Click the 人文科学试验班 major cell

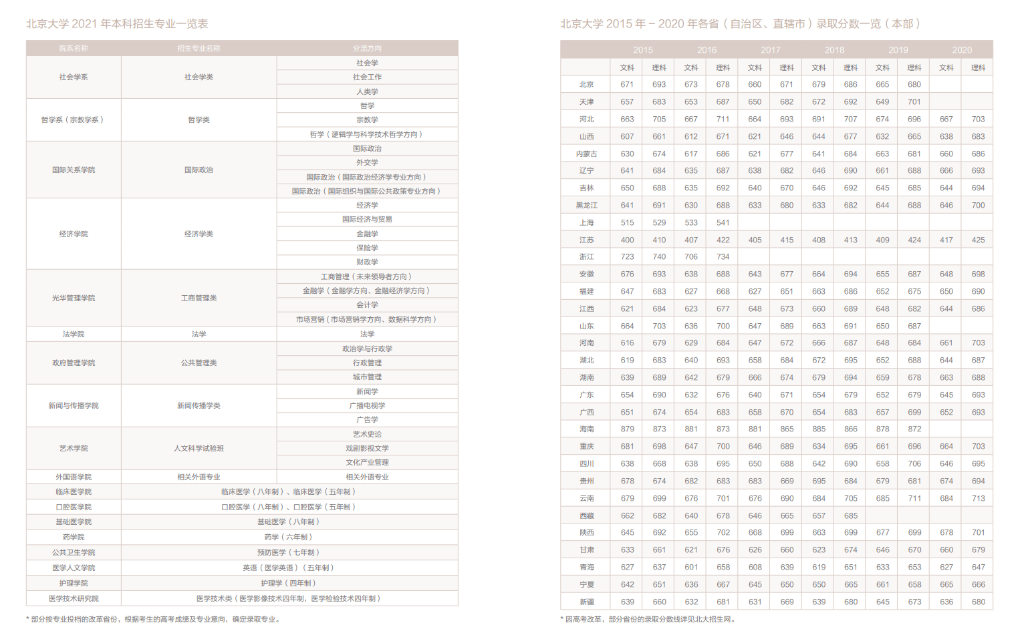pos(199,448)
